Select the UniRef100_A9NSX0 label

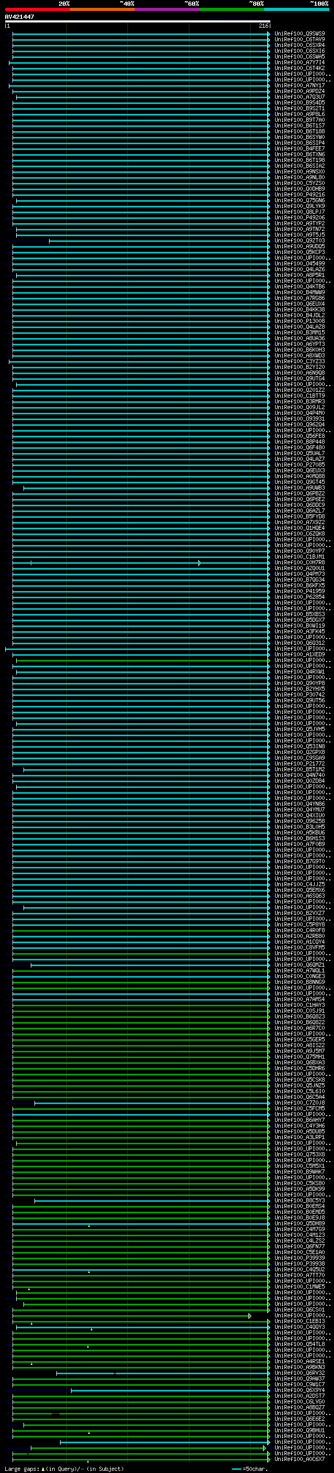click(x=300, y=171)
